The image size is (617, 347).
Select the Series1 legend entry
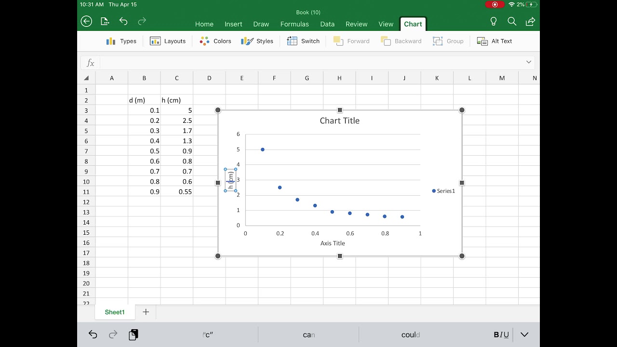coord(443,191)
